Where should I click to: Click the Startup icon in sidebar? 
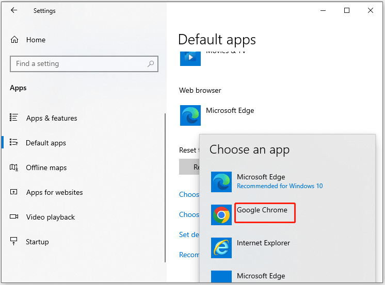tap(14, 241)
